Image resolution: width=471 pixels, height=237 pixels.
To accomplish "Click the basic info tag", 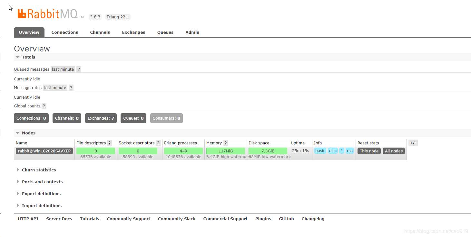I will tap(320, 151).
